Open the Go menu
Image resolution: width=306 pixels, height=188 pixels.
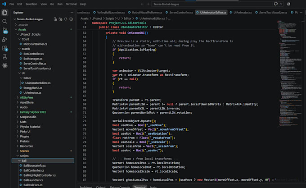point(52,4)
